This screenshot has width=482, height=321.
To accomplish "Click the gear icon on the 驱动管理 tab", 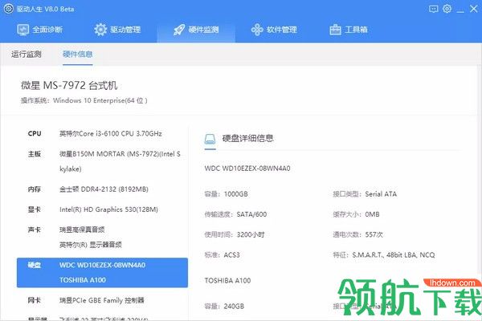I will point(100,30).
